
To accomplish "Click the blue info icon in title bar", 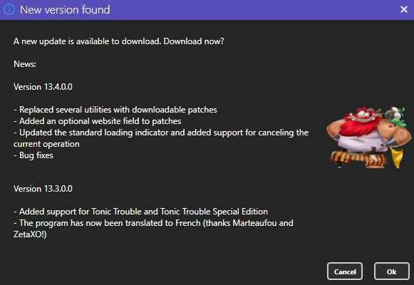I will click(x=9, y=9).
